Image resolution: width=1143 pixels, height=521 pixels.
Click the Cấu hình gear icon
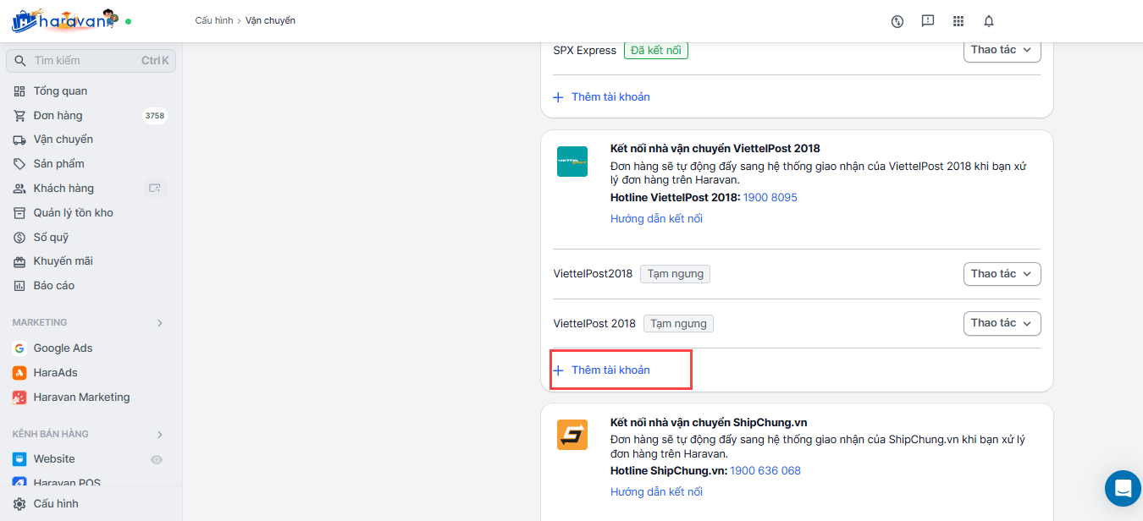(x=19, y=504)
